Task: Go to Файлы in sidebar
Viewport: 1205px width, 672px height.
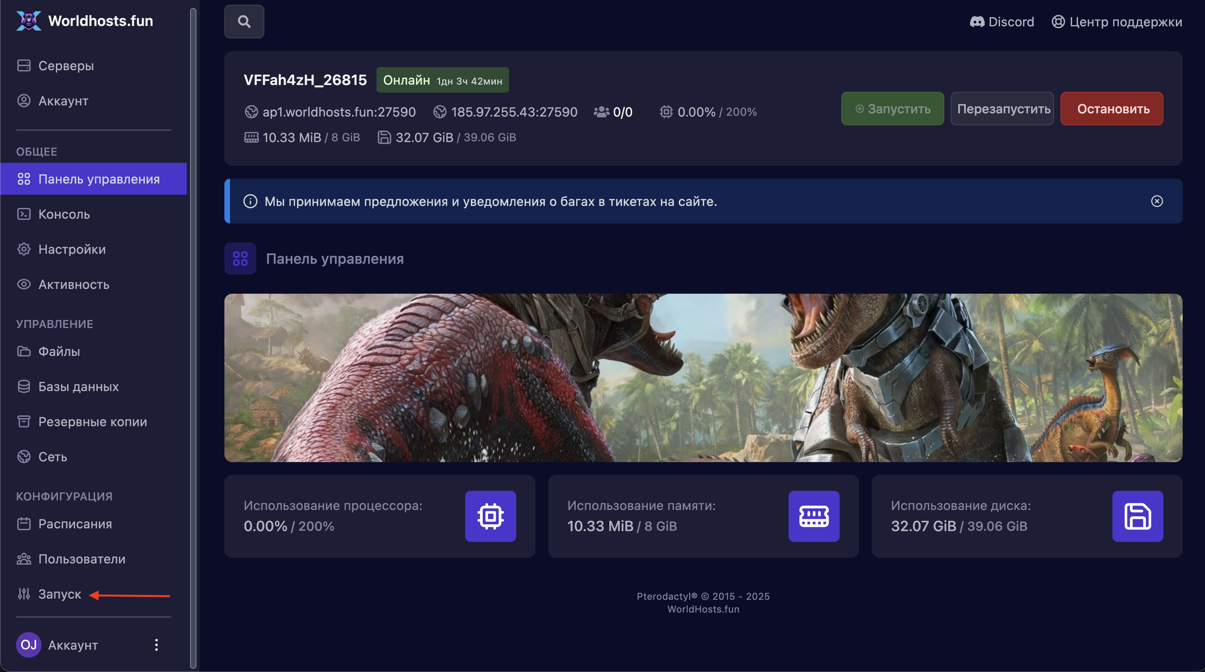Action: tap(59, 351)
